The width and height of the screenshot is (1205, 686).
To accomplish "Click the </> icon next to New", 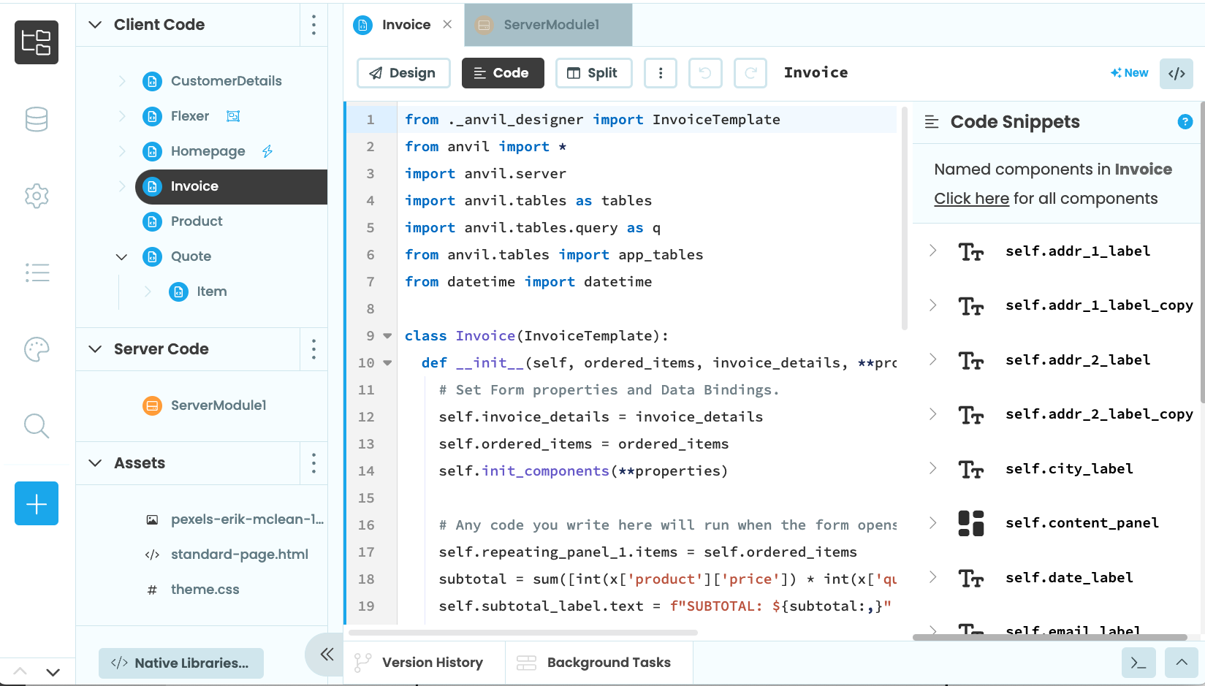I will coord(1177,73).
